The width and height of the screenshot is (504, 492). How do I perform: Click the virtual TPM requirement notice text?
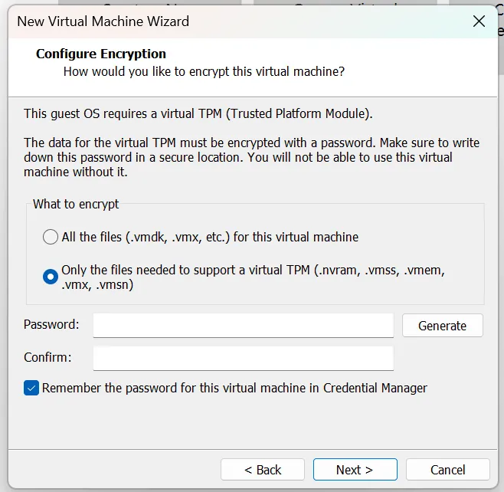[198, 114]
